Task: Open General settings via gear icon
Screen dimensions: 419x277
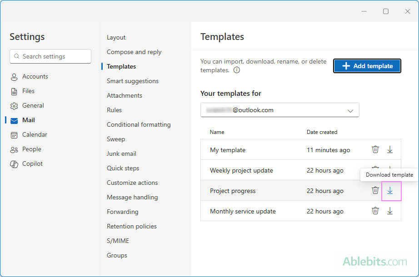Action: (x=14, y=105)
